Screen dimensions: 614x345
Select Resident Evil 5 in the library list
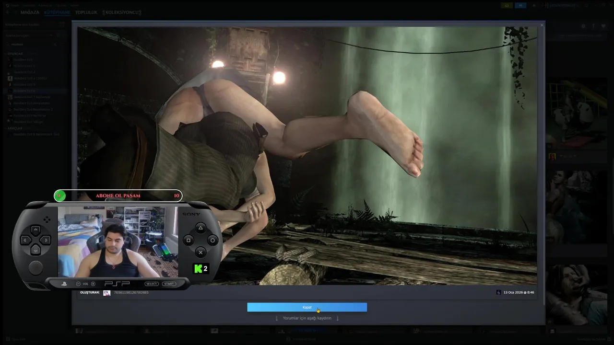point(24,84)
